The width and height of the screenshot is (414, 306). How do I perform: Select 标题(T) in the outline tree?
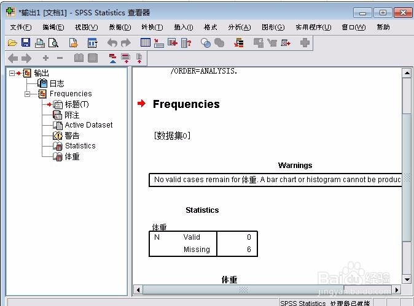click(x=77, y=104)
